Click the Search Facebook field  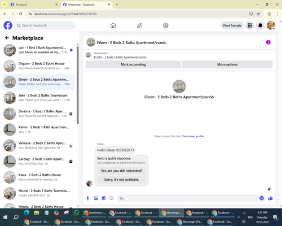(x=45, y=25)
